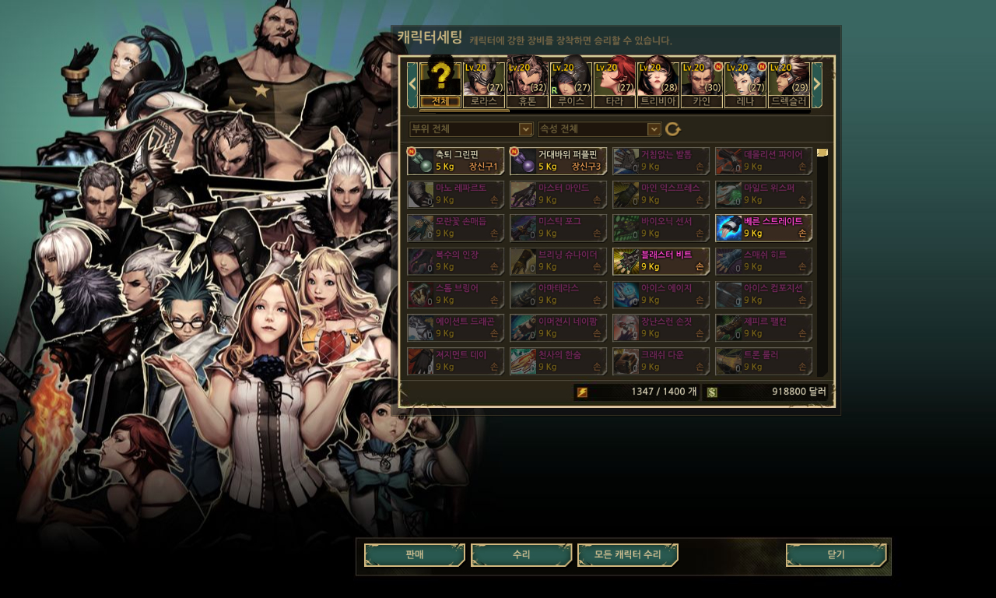
Task: Select the 축퇴 그린핀 accessory item
Action: click(x=456, y=161)
